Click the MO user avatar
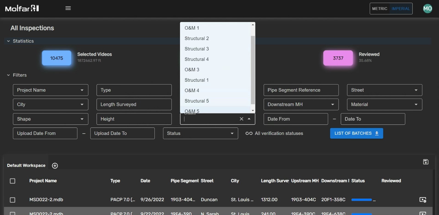This screenshot has width=439, height=215. (x=427, y=9)
